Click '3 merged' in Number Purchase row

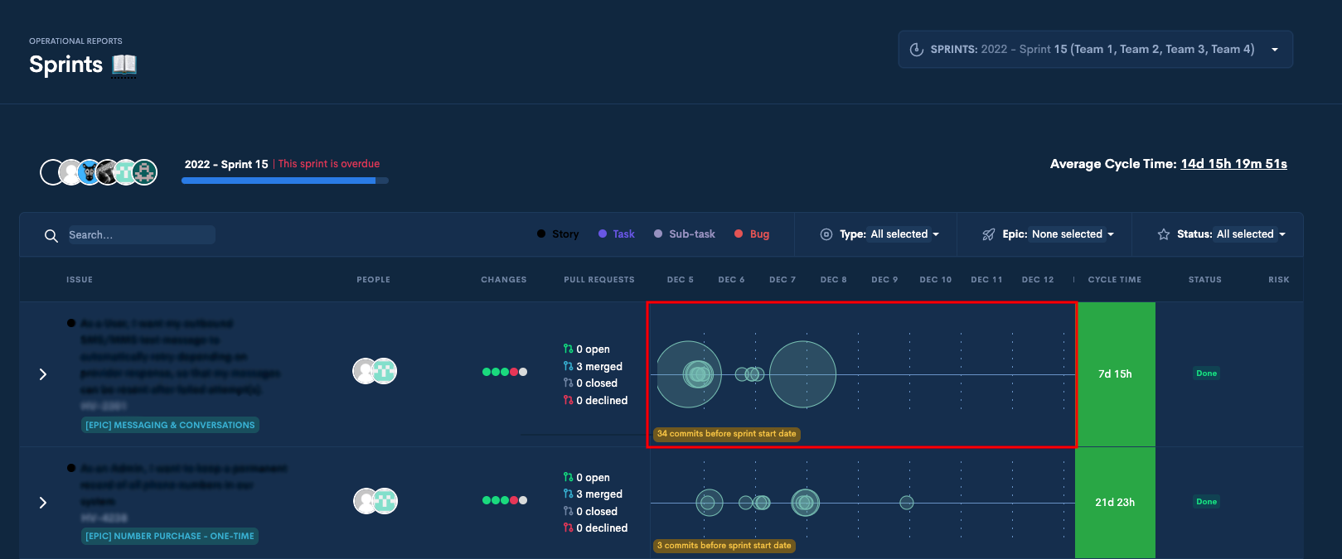[593, 494]
